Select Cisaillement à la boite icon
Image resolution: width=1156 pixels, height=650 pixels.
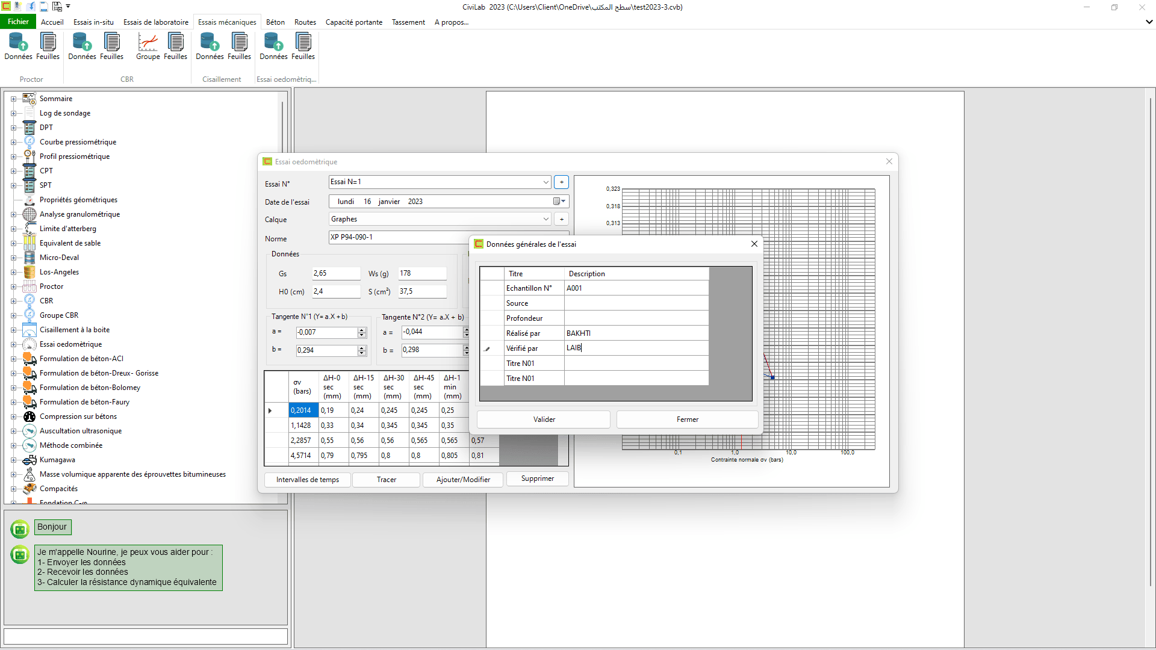tap(30, 330)
